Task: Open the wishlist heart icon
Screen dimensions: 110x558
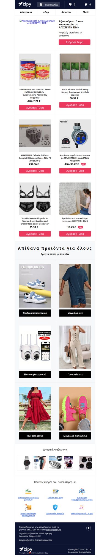Action: coord(70,4)
